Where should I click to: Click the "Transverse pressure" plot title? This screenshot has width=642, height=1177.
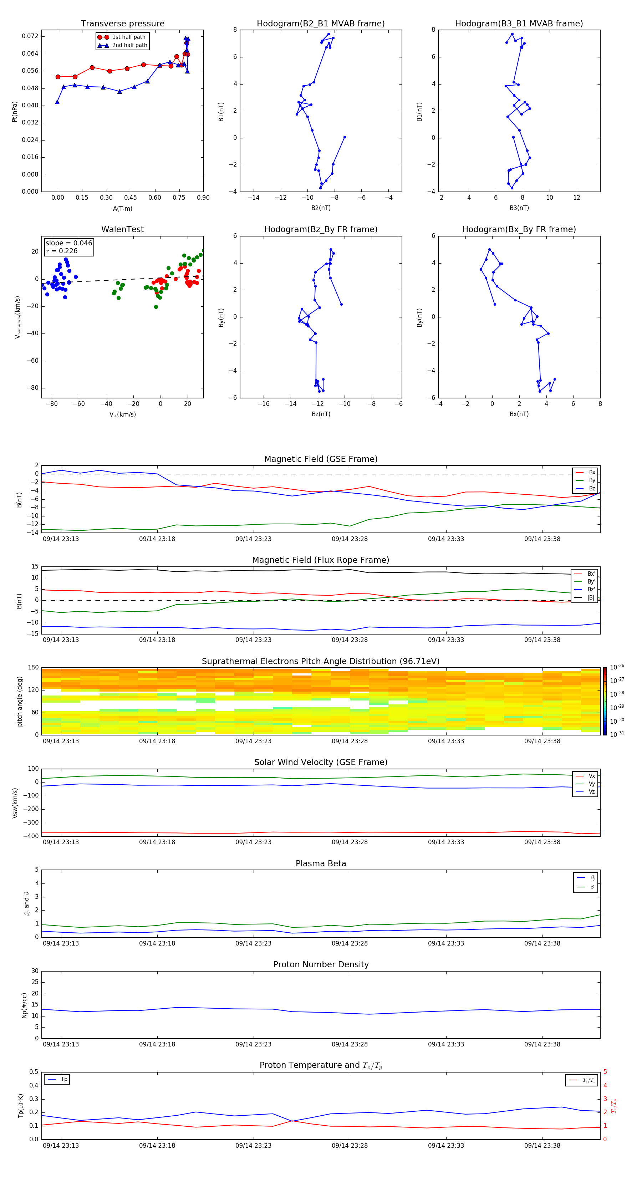(122, 24)
